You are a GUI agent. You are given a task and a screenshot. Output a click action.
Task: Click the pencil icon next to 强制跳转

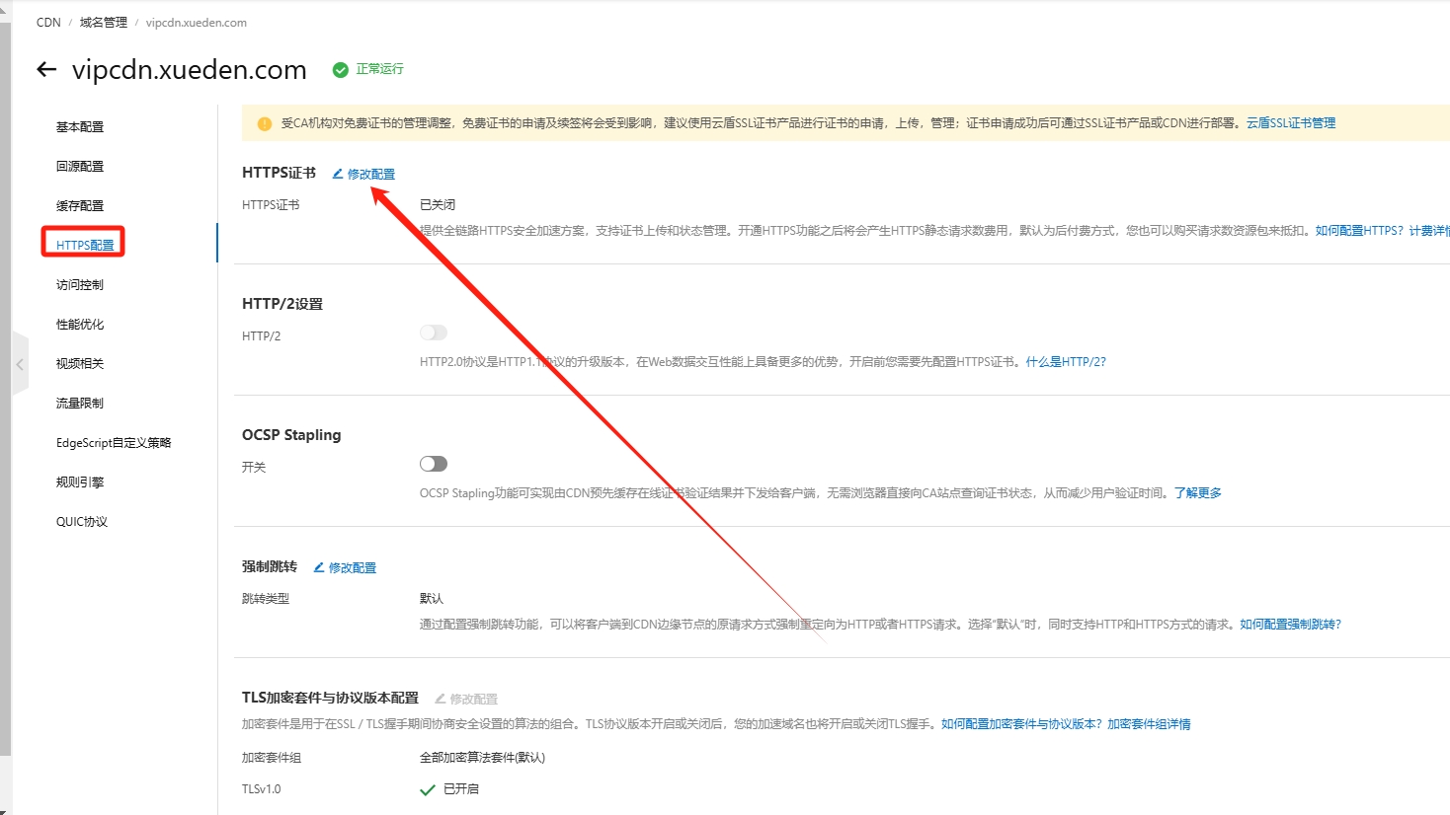319,567
